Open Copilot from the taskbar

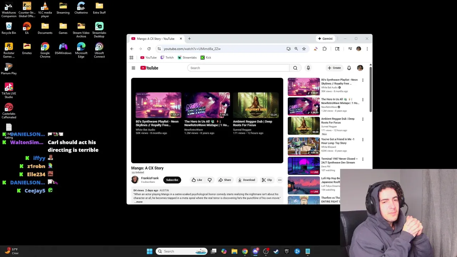pyautogui.click(x=224, y=251)
